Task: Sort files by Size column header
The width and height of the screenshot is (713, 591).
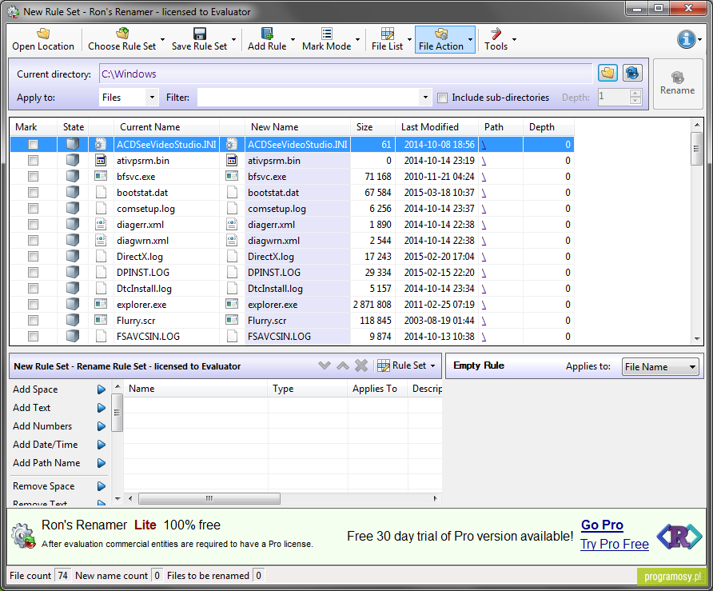Action: [x=372, y=127]
